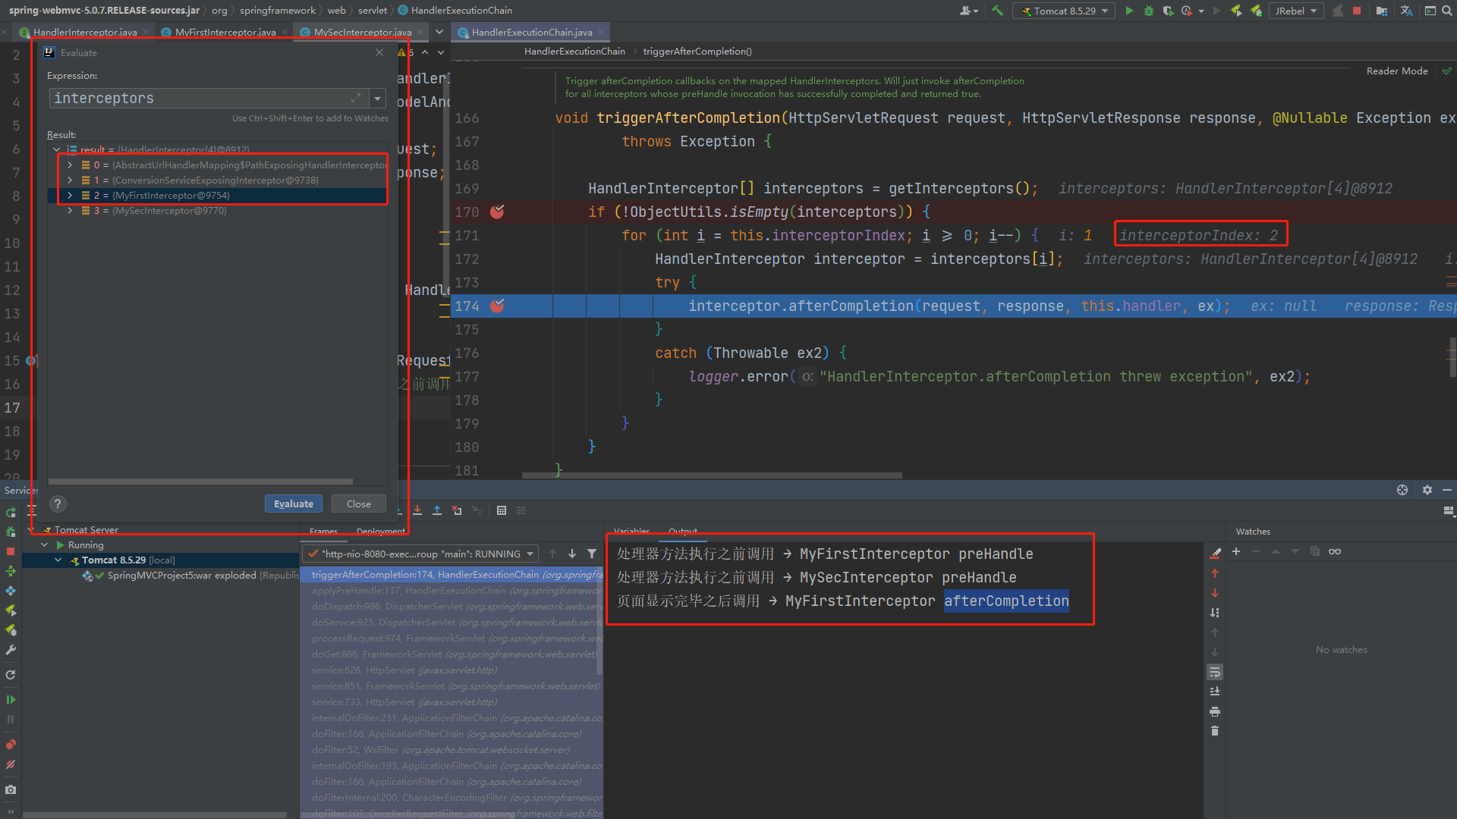
Task: Toggle breakpoint at line 170
Action: click(497, 212)
